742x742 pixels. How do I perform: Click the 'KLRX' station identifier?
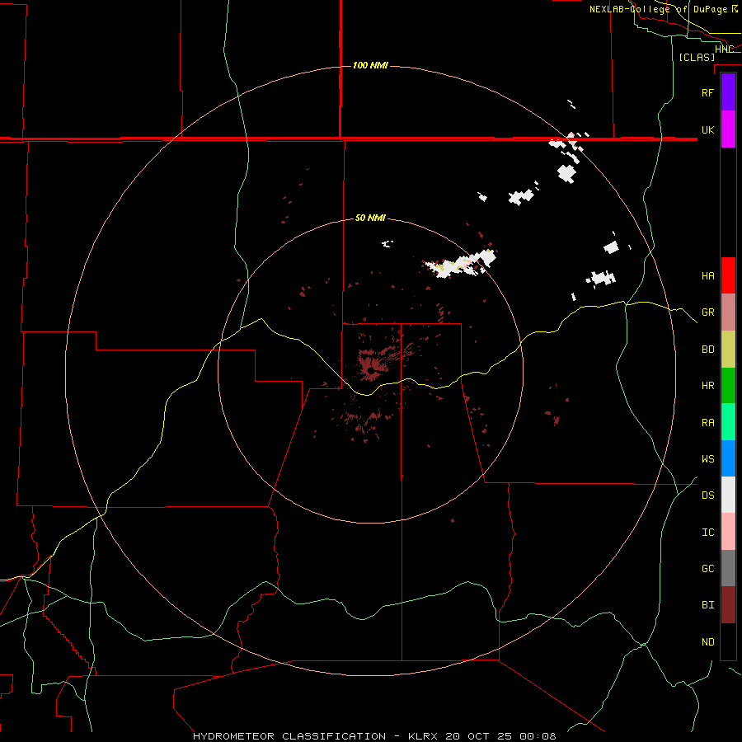(423, 736)
